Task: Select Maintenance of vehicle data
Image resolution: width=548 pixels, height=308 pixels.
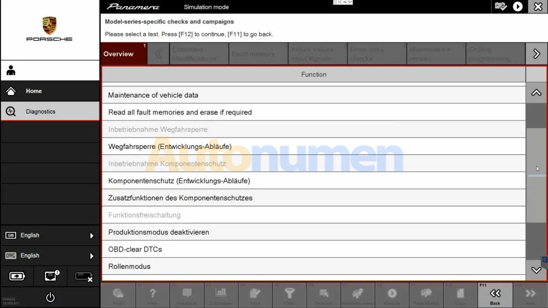Action: click(313, 95)
